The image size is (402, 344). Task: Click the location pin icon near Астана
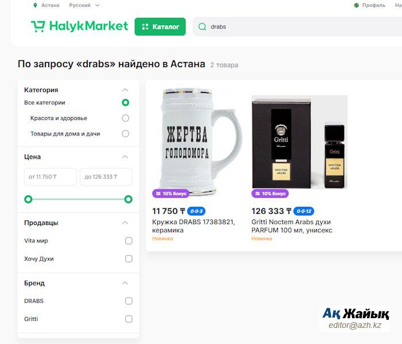pyautogui.click(x=36, y=5)
